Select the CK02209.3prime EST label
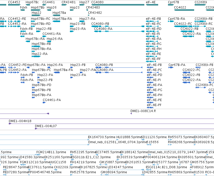214x176 pixels. (67, 167)
